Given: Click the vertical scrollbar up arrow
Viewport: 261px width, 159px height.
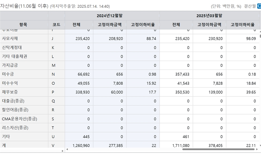Looking at the screenshot, I should tap(260, 31).
